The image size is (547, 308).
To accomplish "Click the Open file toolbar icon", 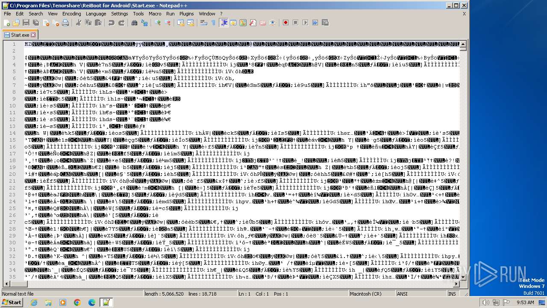I will [x=16, y=23].
